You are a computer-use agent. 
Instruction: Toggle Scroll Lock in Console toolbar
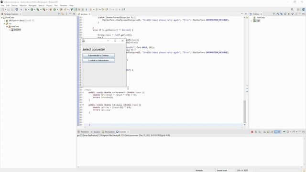268,132
